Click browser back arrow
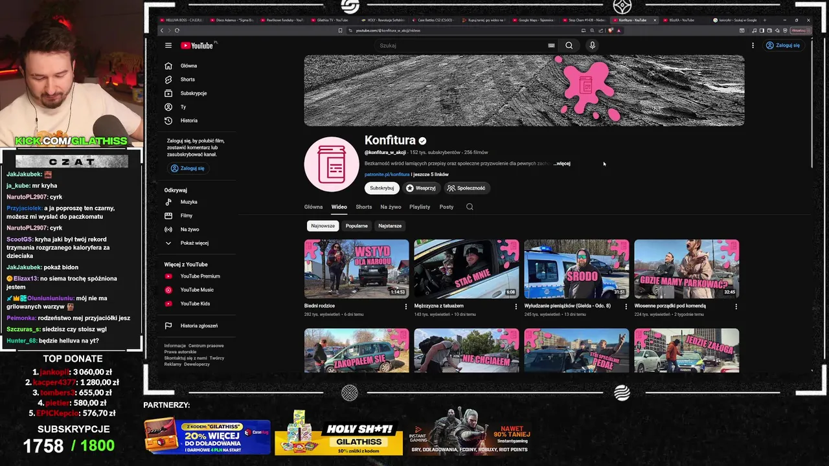829x466 pixels. tap(162, 30)
